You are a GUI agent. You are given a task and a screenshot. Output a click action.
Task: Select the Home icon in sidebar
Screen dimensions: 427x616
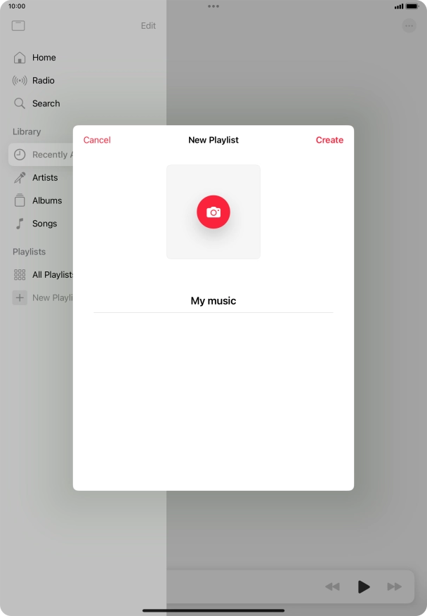20,58
